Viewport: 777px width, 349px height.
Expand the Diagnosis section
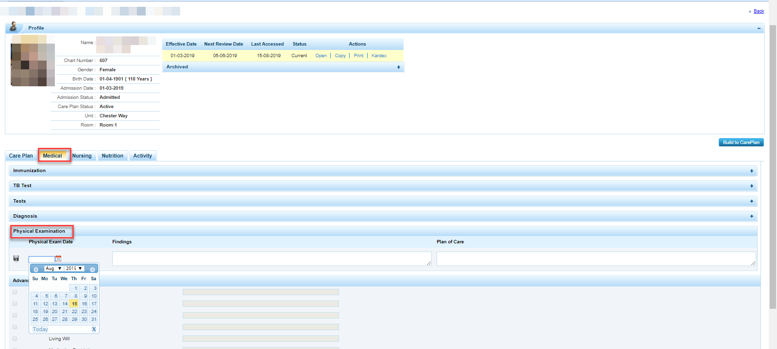751,216
